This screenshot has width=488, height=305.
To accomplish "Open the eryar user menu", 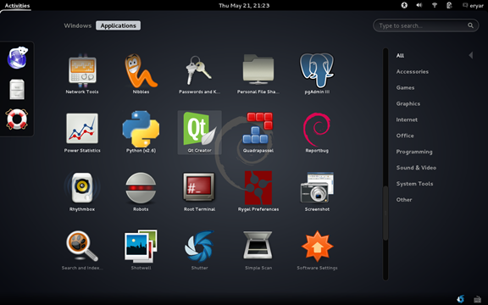I will point(473,5).
